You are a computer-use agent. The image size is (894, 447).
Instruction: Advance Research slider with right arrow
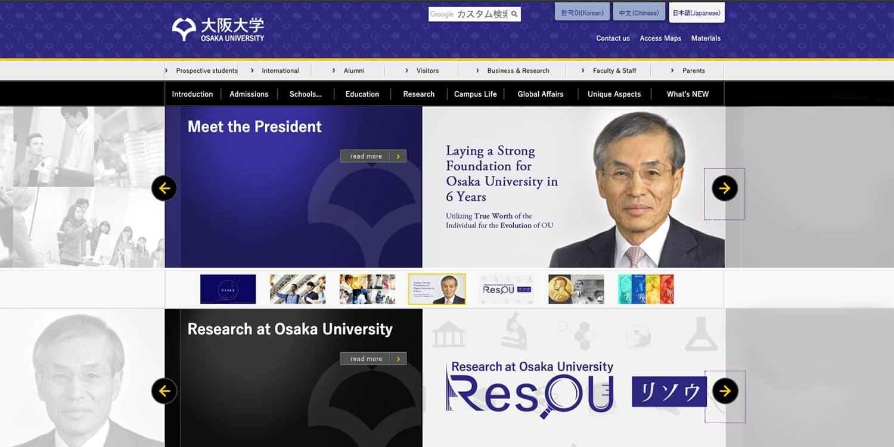coord(725,391)
